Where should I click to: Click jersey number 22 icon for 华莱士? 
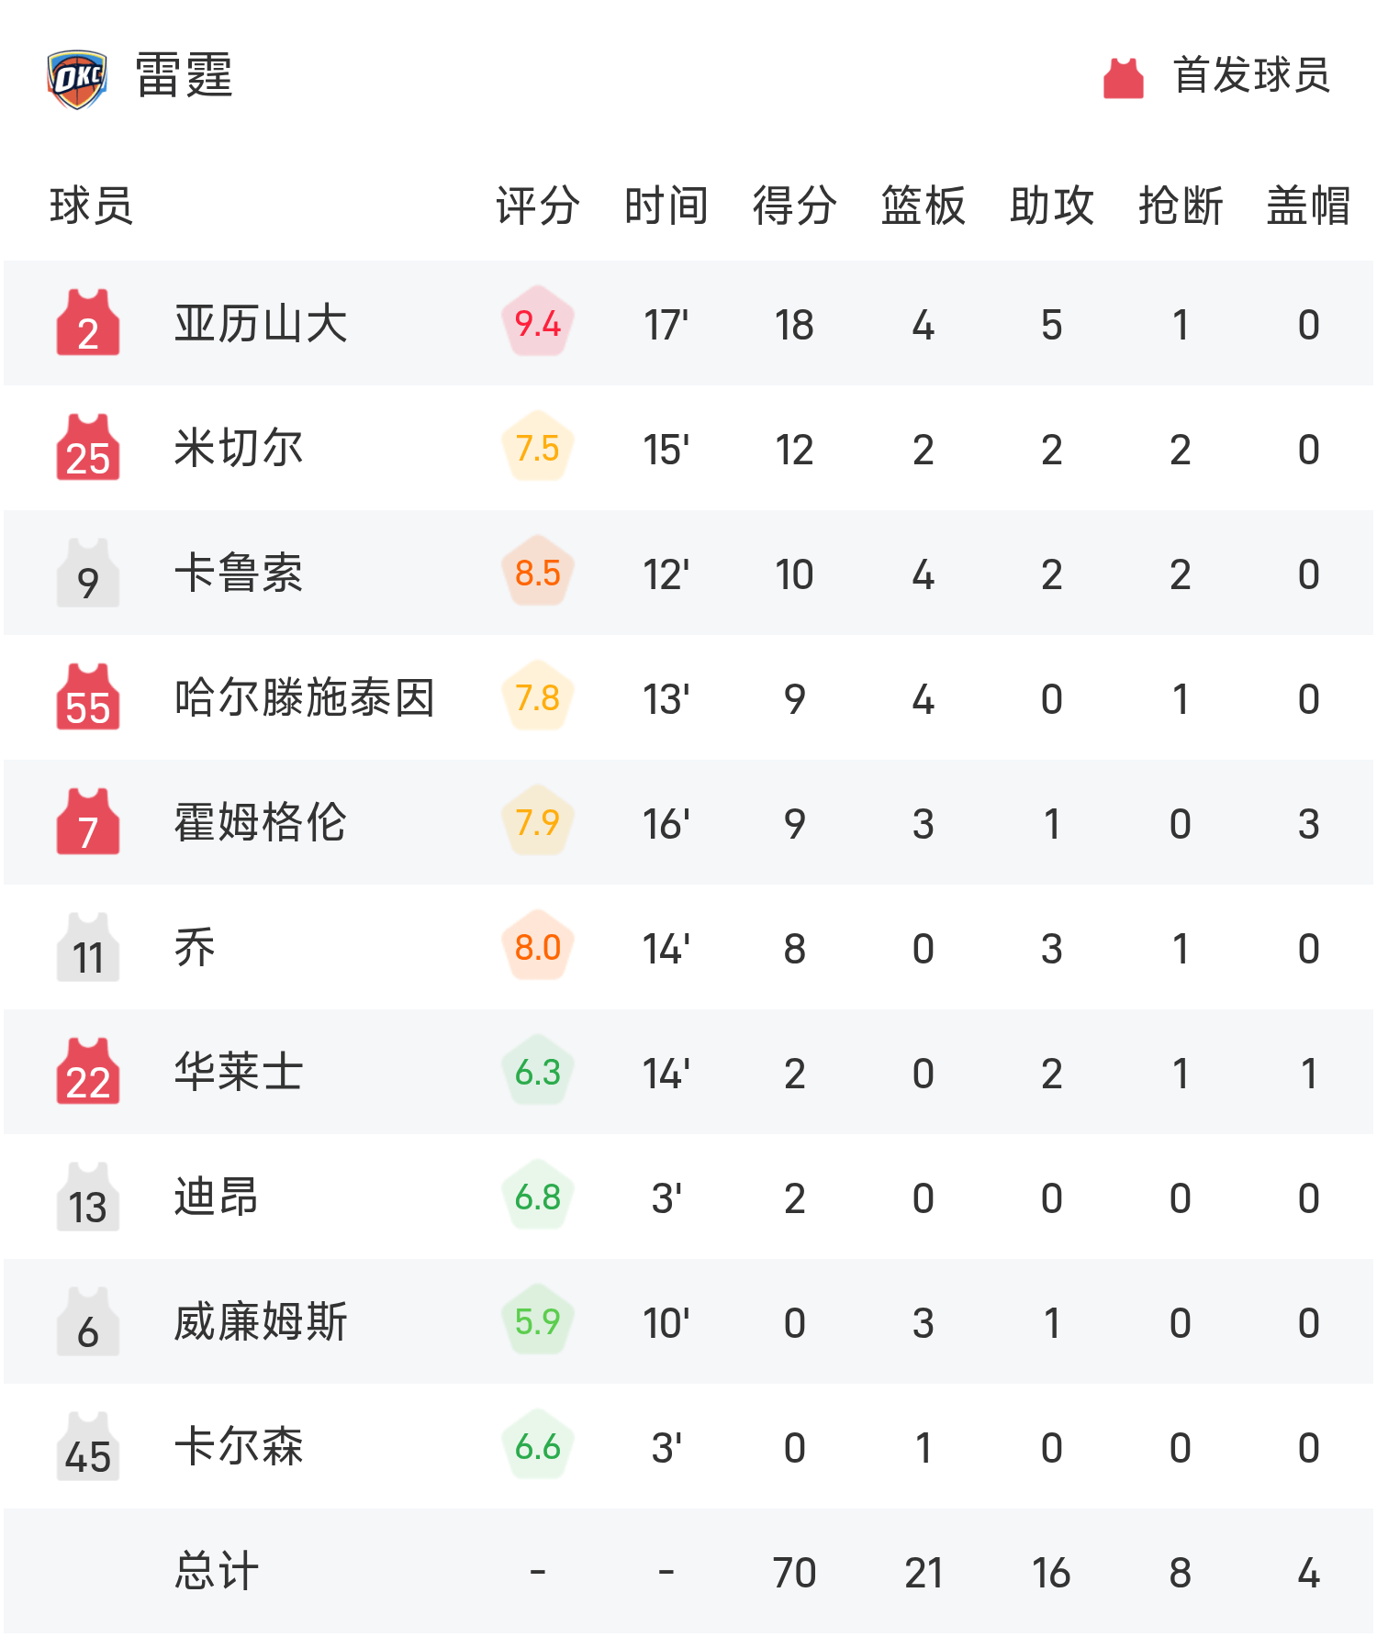pos(88,1073)
